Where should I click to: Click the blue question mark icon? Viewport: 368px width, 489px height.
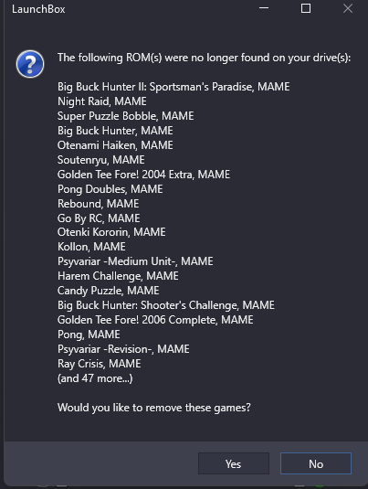(30, 64)
